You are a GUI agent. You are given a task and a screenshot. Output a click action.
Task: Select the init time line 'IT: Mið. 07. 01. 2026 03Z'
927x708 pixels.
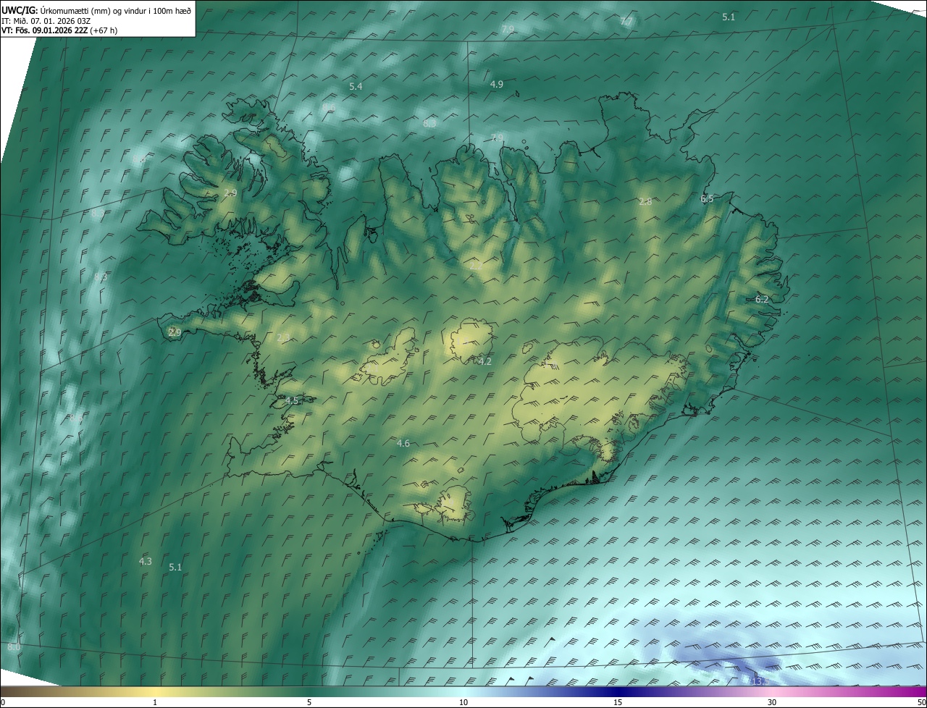pos(46,21)
